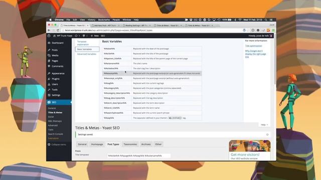Open XML Sitemaps SEO submenu

(55, 121)
